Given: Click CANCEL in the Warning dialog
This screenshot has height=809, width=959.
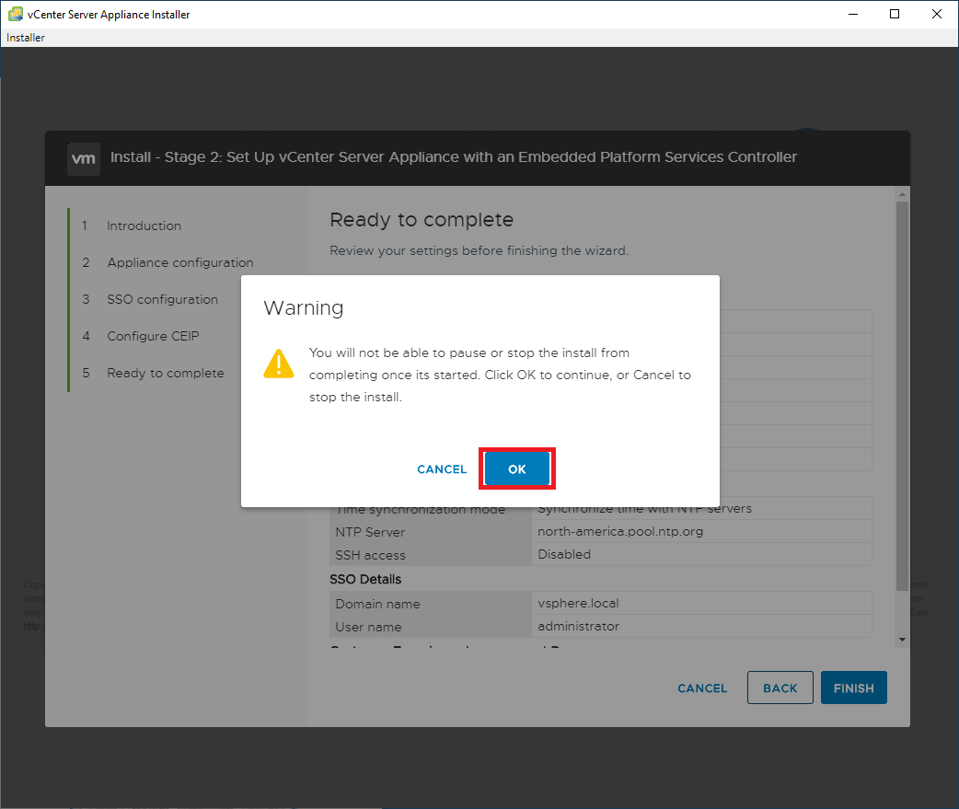Looking at the screenshot, I should point(442,469).
